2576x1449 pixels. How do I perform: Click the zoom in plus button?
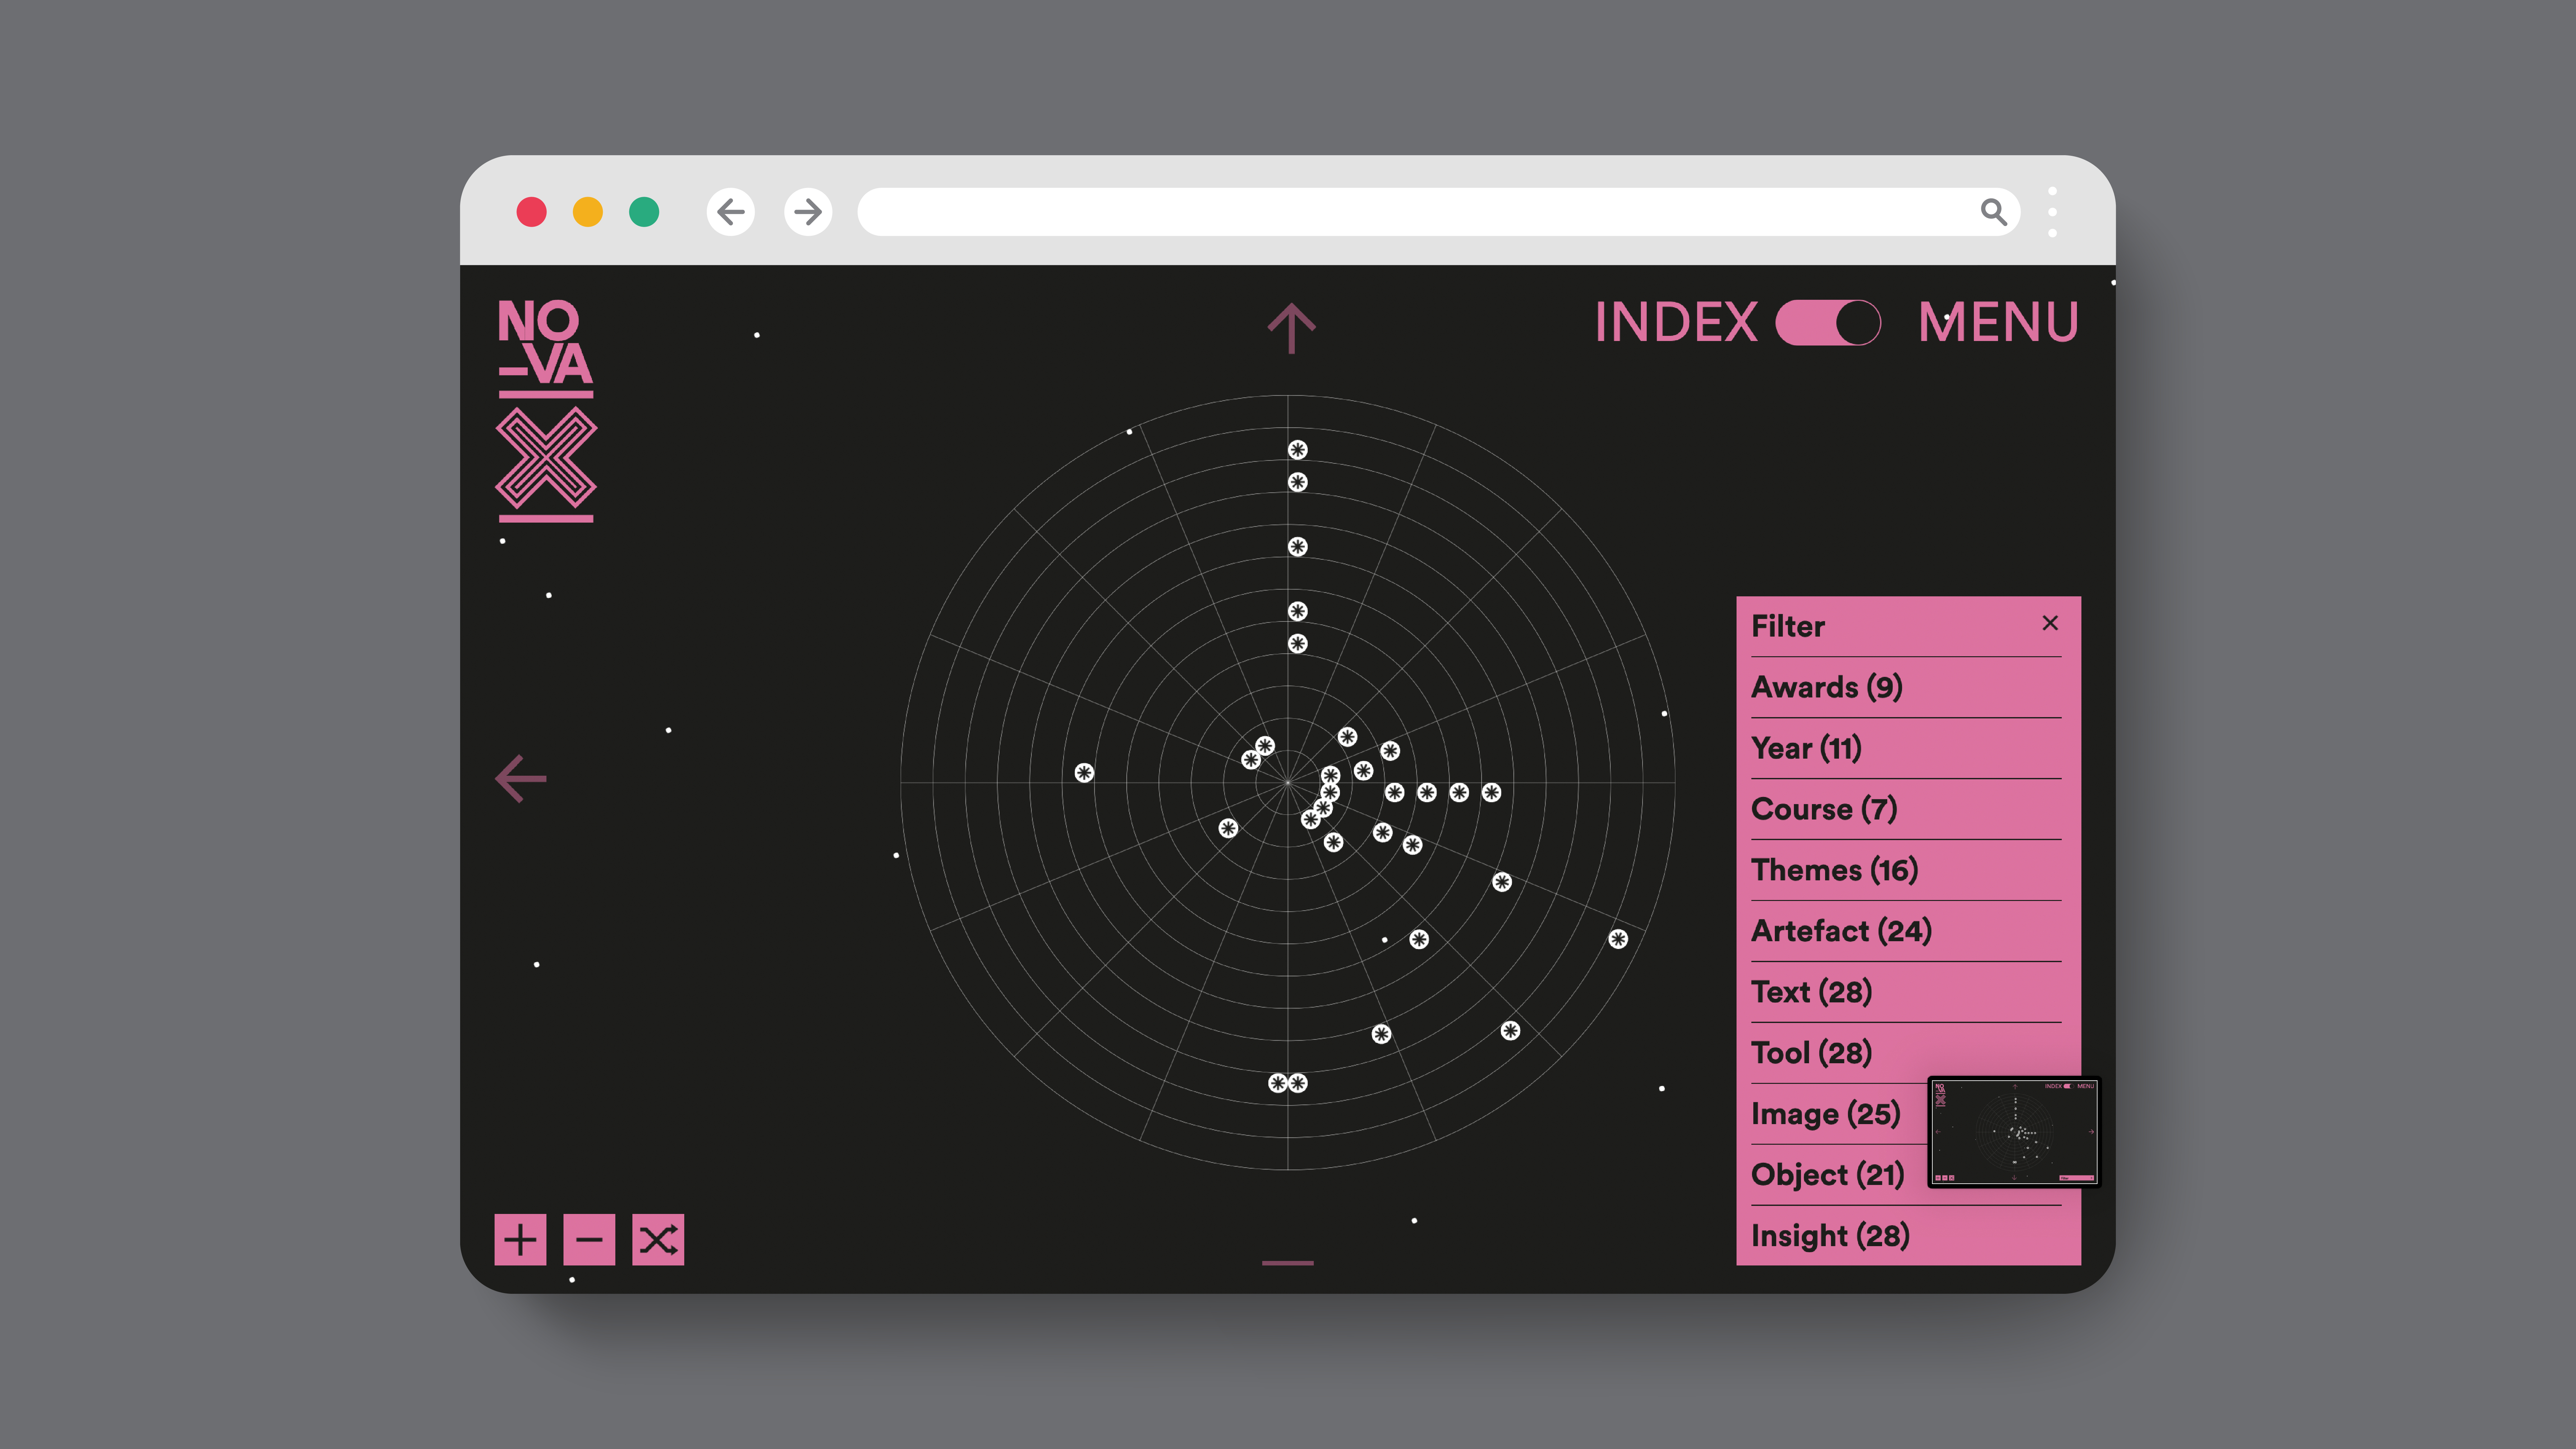[x=520, y=1240]
